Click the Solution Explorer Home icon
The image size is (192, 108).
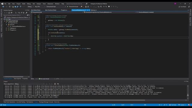coord(9,13)
